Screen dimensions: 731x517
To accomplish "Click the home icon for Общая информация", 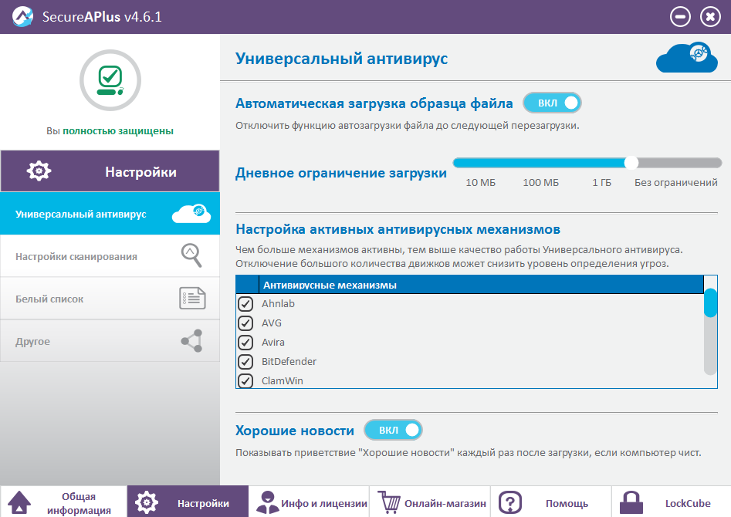I will click(19, 502).
